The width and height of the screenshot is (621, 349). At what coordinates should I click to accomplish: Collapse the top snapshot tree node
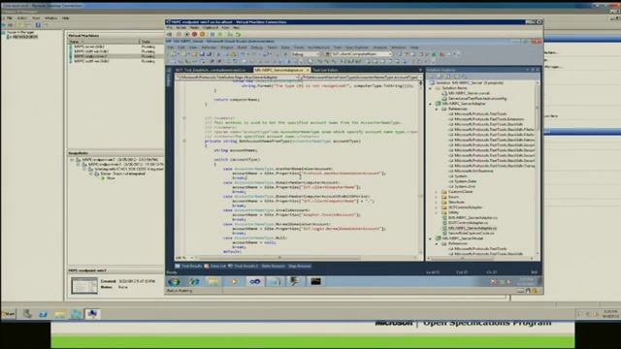[72, 160]
